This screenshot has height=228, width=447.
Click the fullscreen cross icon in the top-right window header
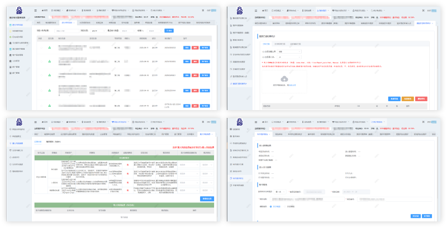pyautogui.click(x=422, y=11)
